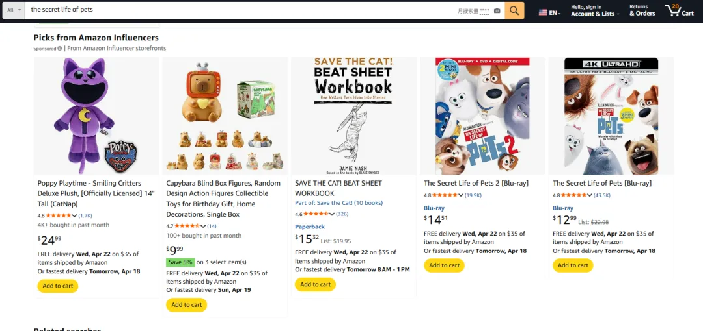The height and width of the screenshot is (331, 703).
Task: Click the search text field
Action: 241,10
